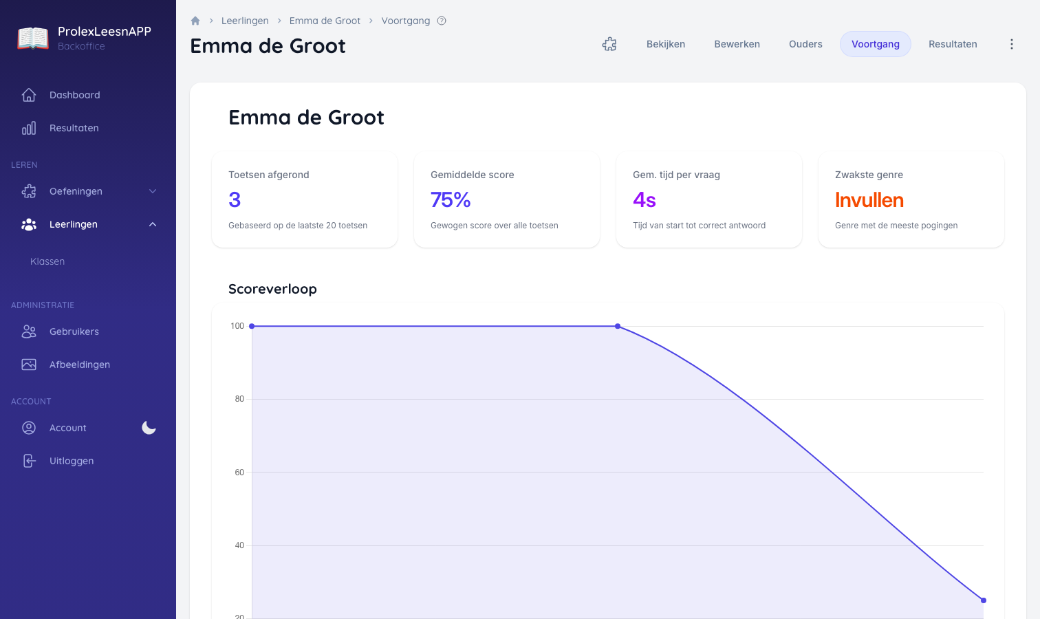Click the Uitloggen logout icon
Viewport: 1040px width, 619px height.
(29, 461)
